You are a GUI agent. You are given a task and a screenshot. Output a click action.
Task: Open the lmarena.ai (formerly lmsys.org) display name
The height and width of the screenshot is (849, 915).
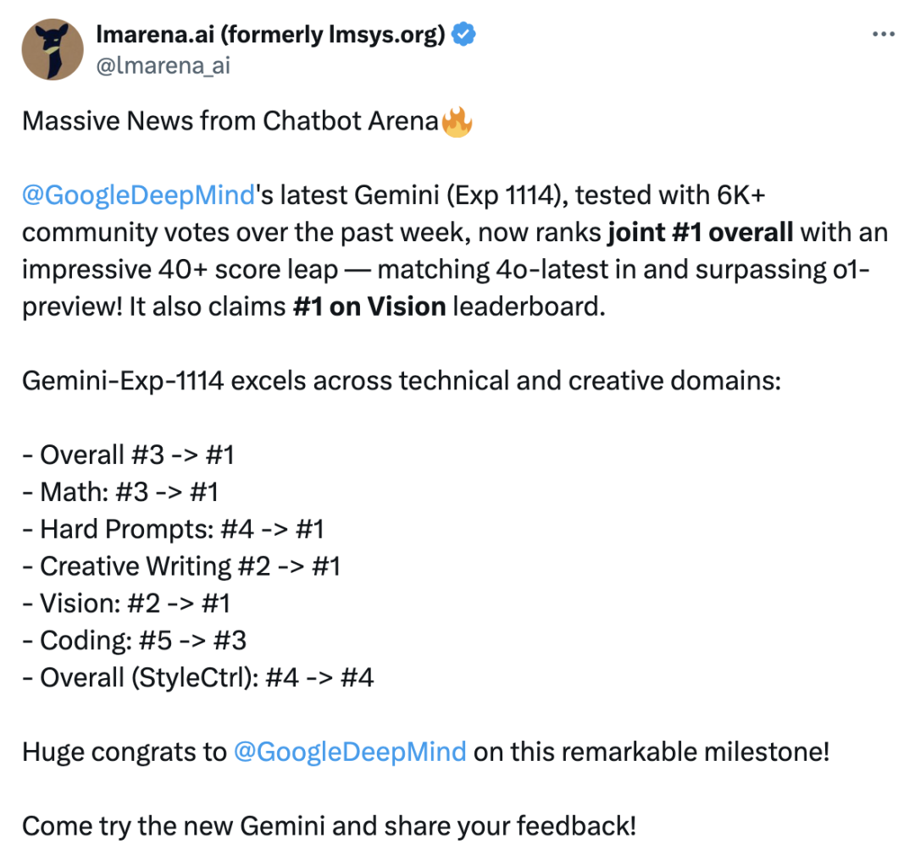point(270,35)
